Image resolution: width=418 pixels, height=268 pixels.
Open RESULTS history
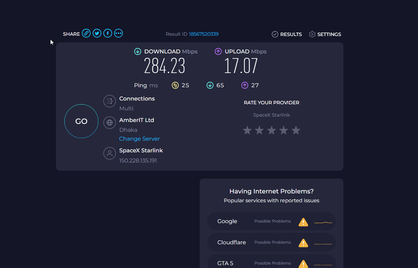287,34
